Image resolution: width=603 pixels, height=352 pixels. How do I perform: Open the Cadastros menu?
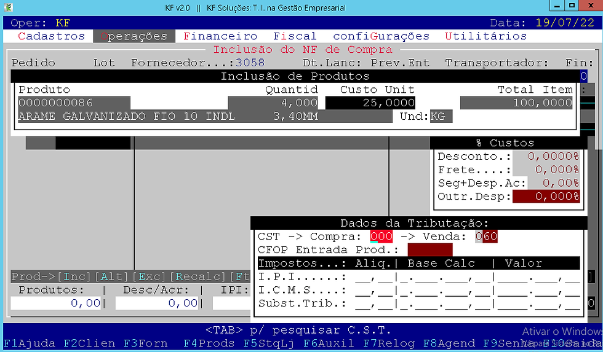click(x=51, y=36)
